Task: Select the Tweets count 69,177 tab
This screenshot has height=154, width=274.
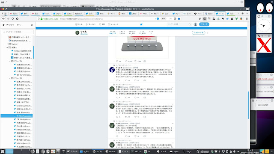Action: [x=113, y=33]
